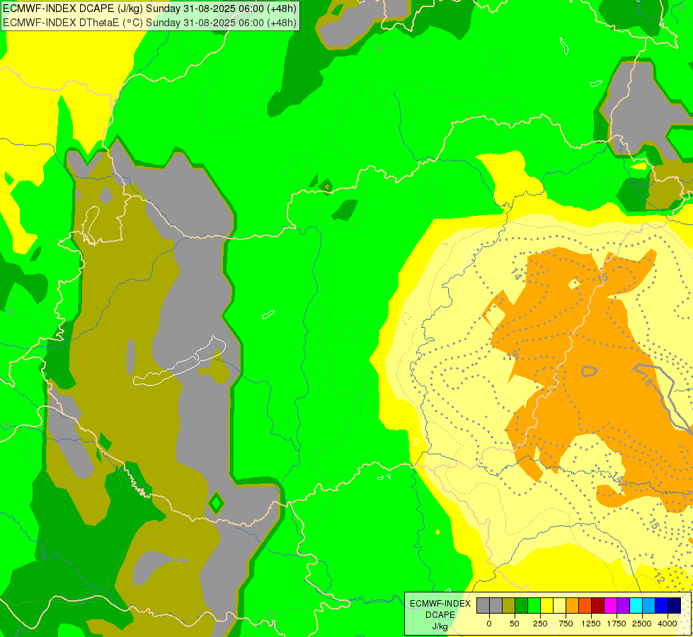Click the legend value label 0

click(x=489, y=624)
